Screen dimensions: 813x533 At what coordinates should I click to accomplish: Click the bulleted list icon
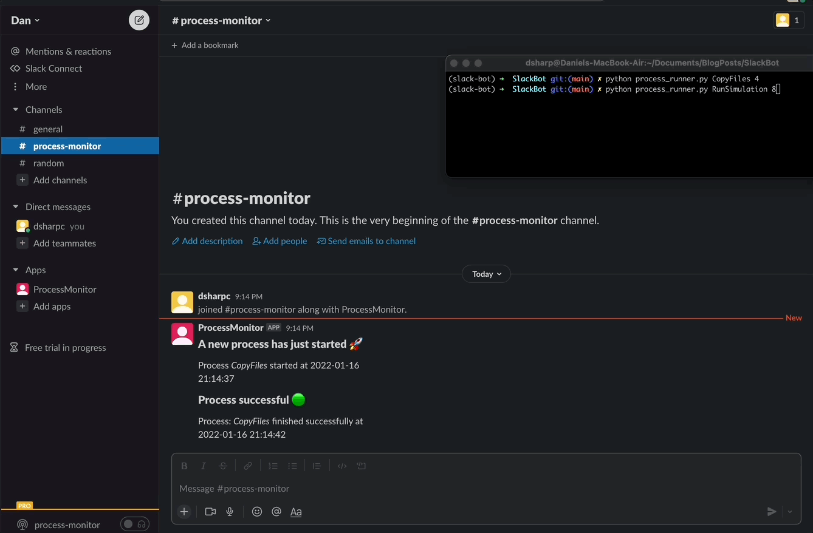(x=292, y=466)
